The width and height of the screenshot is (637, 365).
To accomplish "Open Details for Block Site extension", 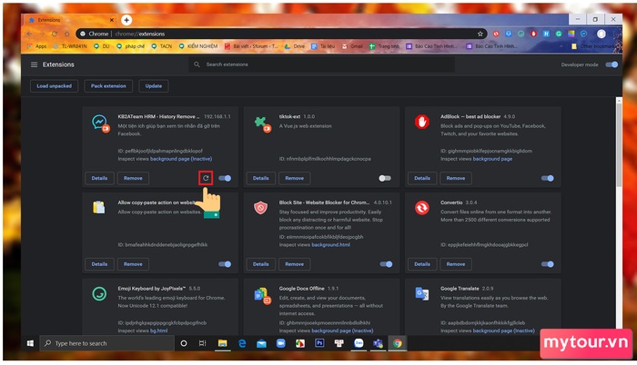I will tap(261, 264).
